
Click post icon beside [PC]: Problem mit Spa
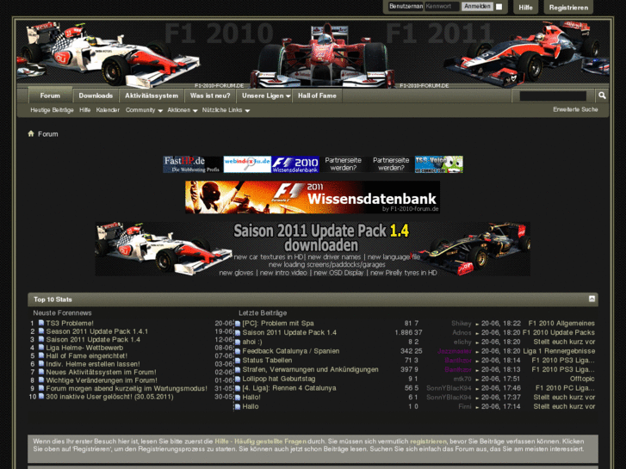coord(238,324)
